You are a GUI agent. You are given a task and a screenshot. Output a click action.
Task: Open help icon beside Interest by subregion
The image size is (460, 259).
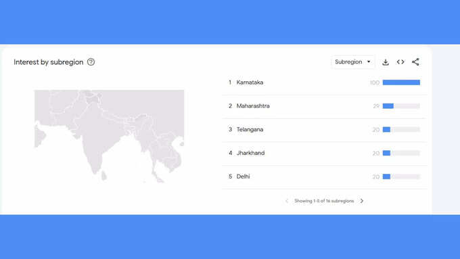pyautogui.click(x=91, y=62)
